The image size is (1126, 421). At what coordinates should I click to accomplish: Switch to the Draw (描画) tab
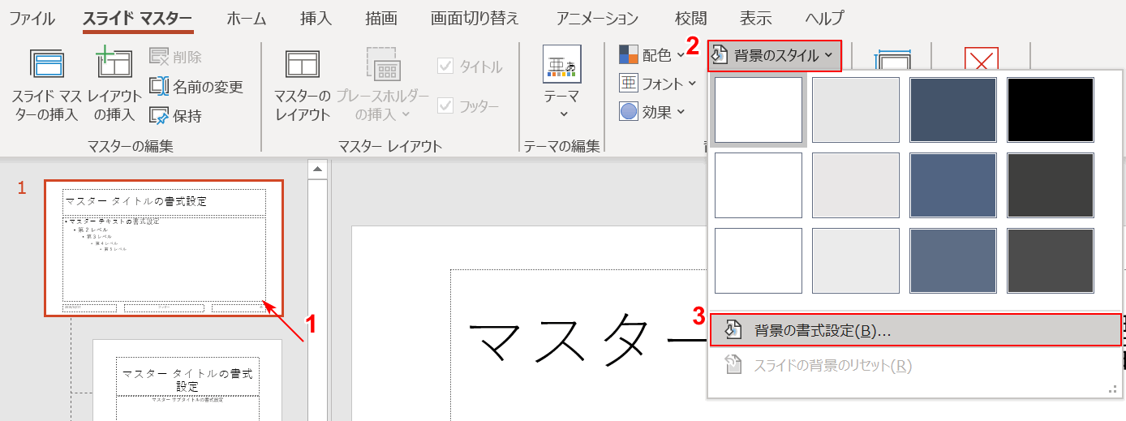381,18
